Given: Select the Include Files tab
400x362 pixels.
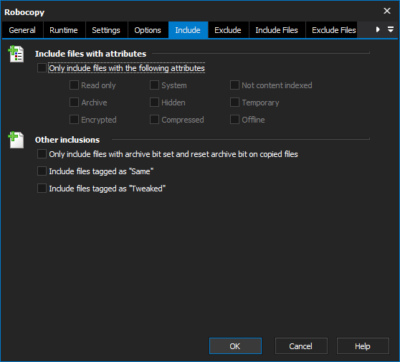Looking at the screenshot, I should pos(277,30).
